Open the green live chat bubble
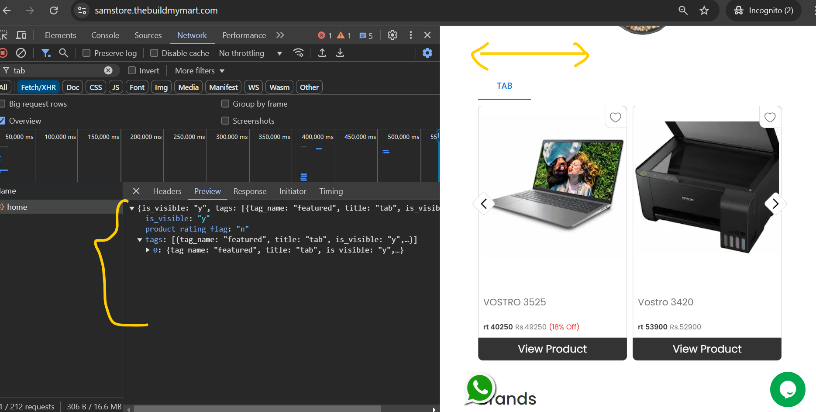 click(x=788, y=389)
